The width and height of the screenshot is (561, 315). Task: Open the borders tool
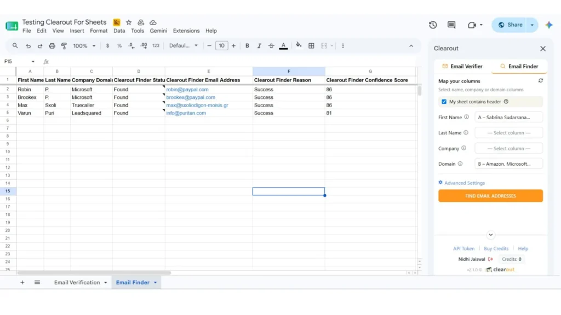311,46
